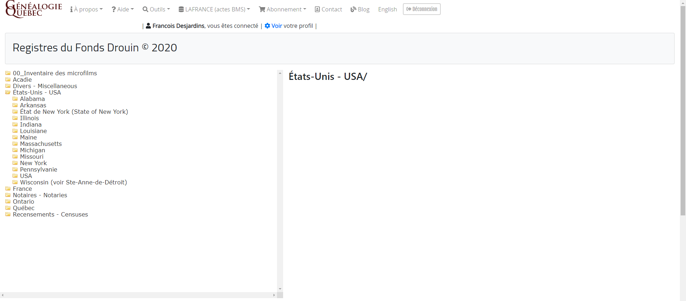Viewport: 686px width, 301px height.
Task: Open the Outils dropdown menu
Action: [156, 9]
